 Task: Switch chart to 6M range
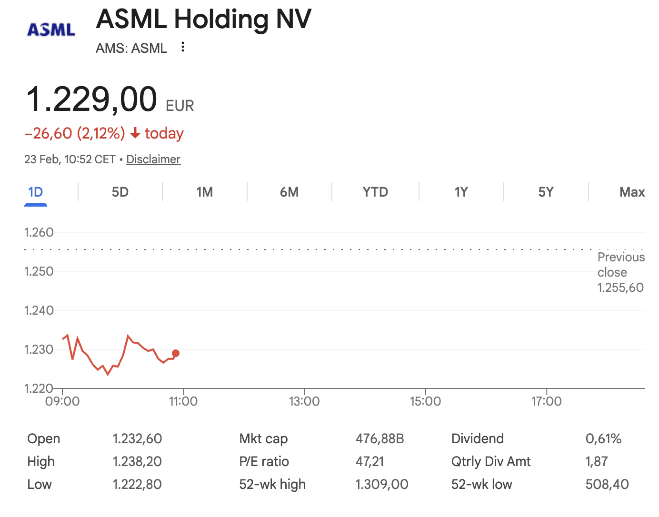coord(290,192)
